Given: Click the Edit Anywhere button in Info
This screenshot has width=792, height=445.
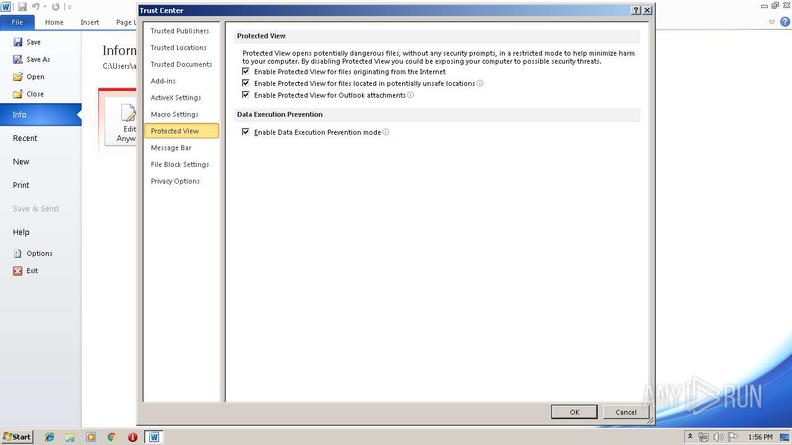Looking at the screenshot, I should pyautogui.click(x=121, y=121).
